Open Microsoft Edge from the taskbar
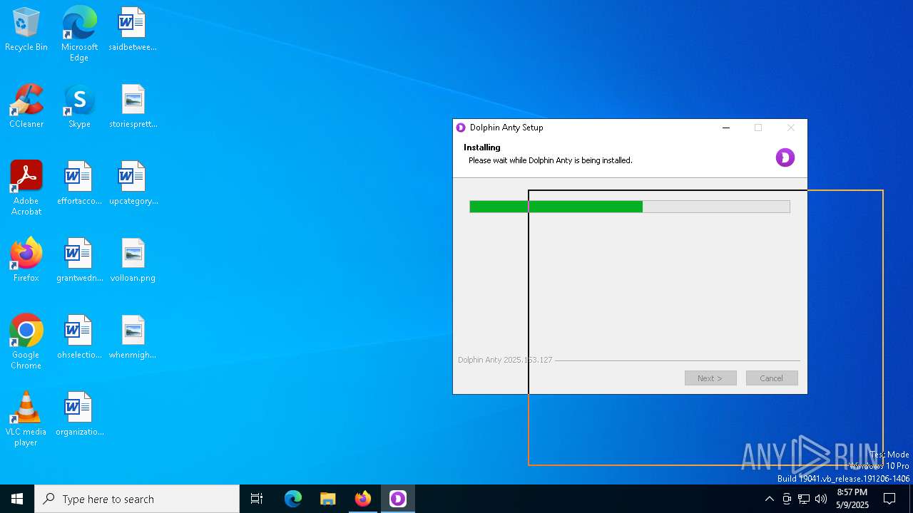913x513 pixels. coord(293,499)
